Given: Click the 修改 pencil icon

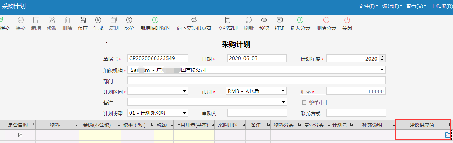Looking at the screenshot, I should coord(52,20).
